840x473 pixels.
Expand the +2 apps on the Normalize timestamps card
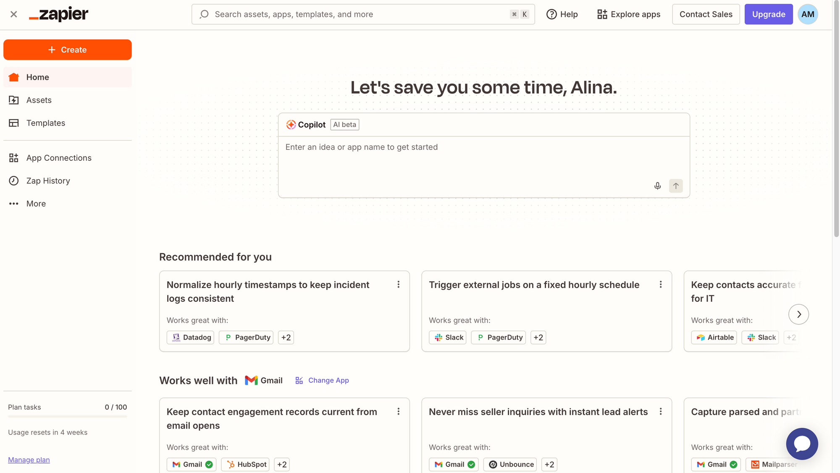point(286,337)
